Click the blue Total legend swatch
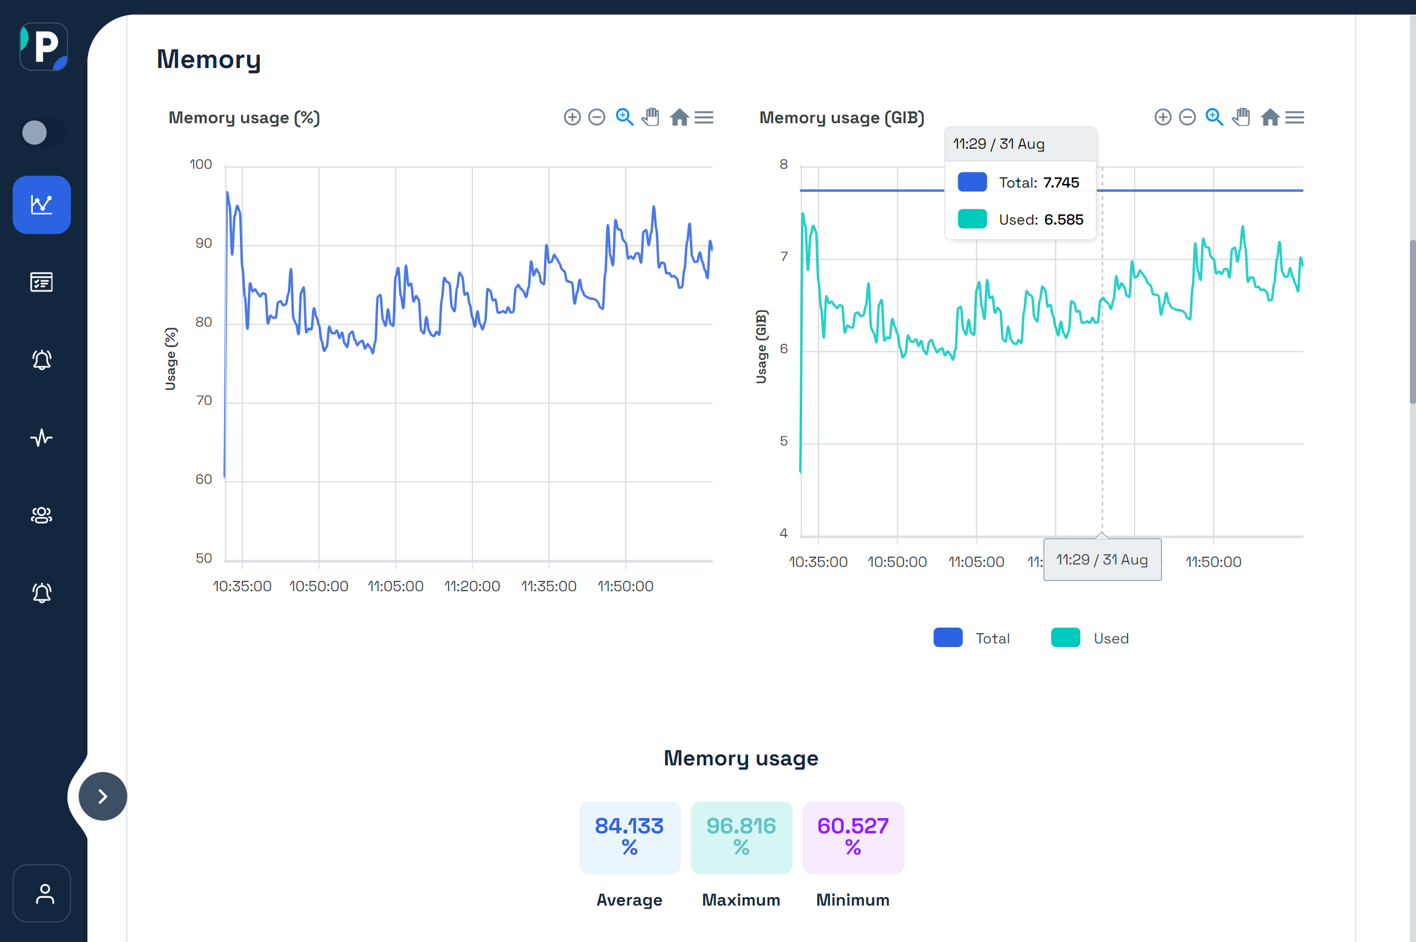Image resolution: width=1416 pixels, height=942 pixels. pos(948,638)
